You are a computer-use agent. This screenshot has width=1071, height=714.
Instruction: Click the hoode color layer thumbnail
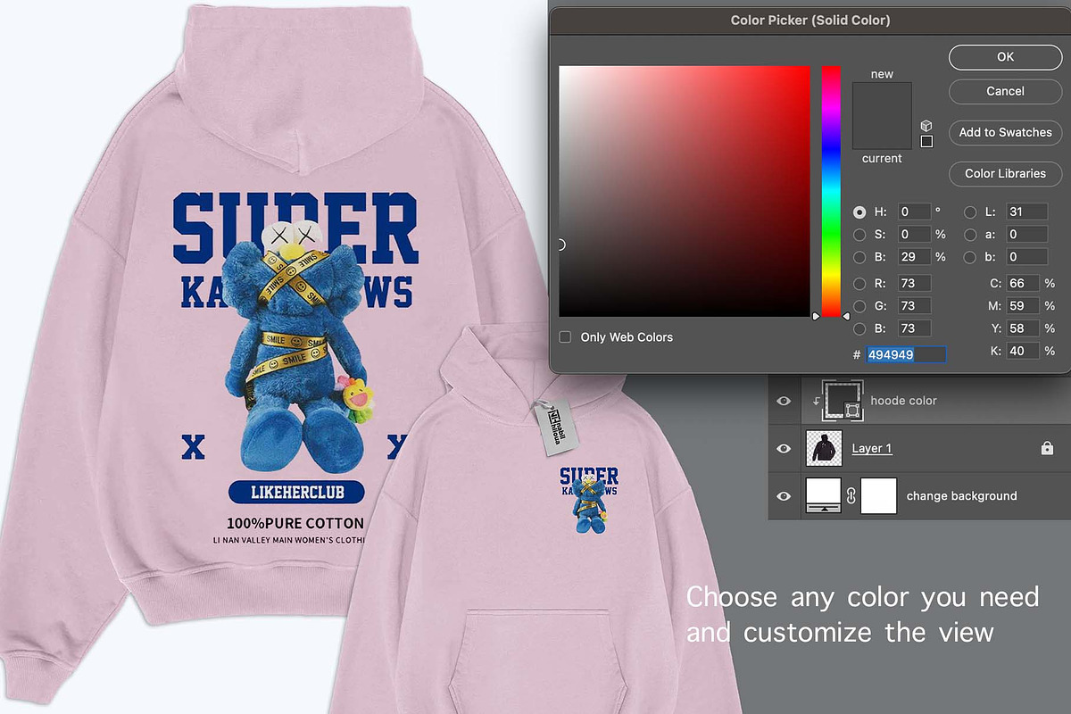(x=843, y=401)
